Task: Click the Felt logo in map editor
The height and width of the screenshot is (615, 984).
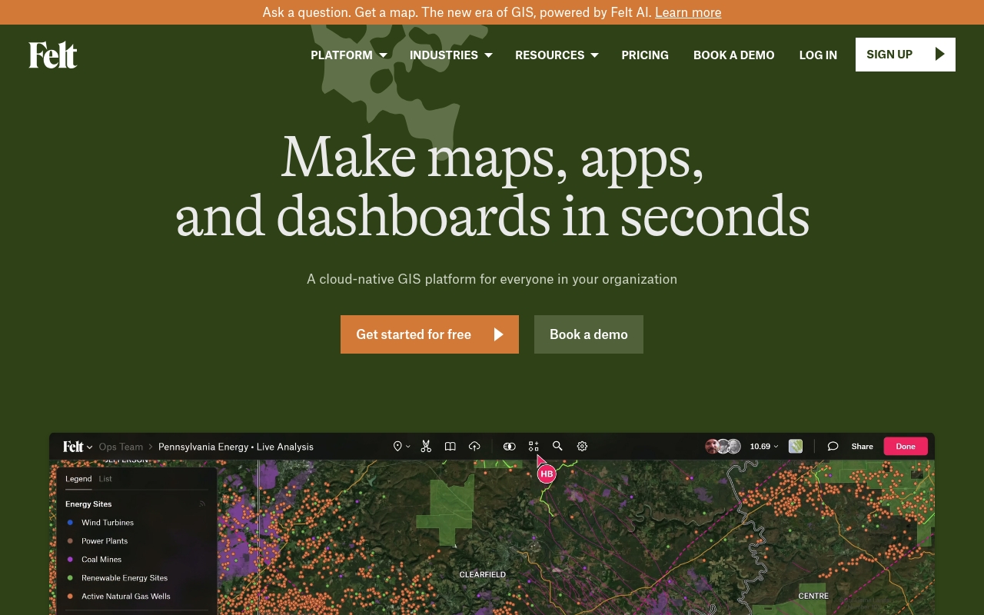Action: tap(73, 446)
